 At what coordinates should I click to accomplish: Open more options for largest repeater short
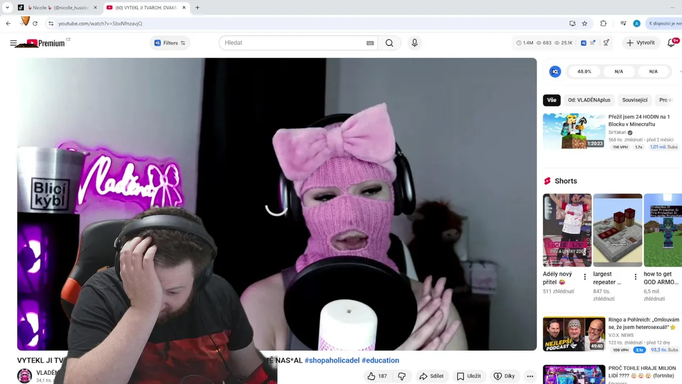(635, 277)
